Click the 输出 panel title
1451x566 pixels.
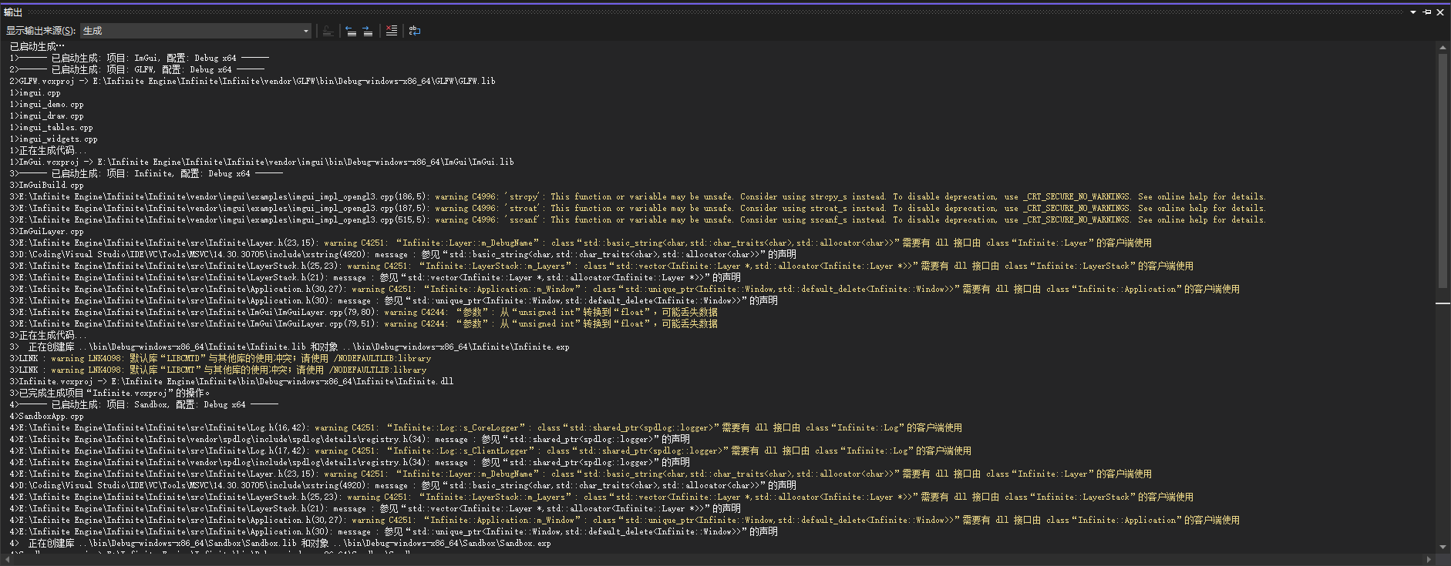(x=13, y=12)
